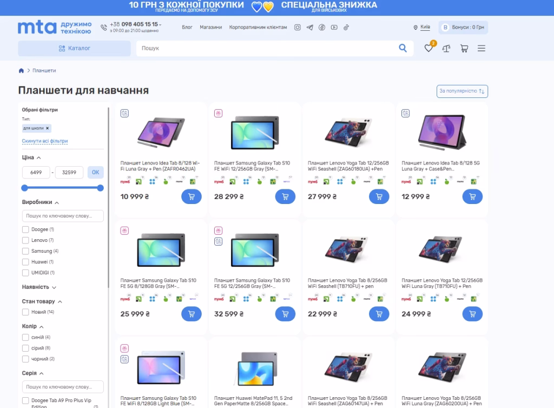This screenshot has height=408, width=554.
Task: Click the search magnifier icon
Action: (x=403, y=48)
